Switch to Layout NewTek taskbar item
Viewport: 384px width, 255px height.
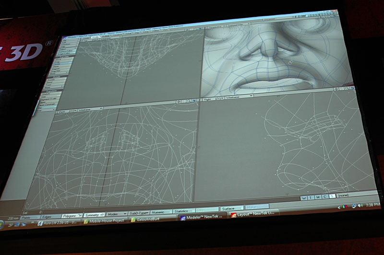click(x=254, y=214)
